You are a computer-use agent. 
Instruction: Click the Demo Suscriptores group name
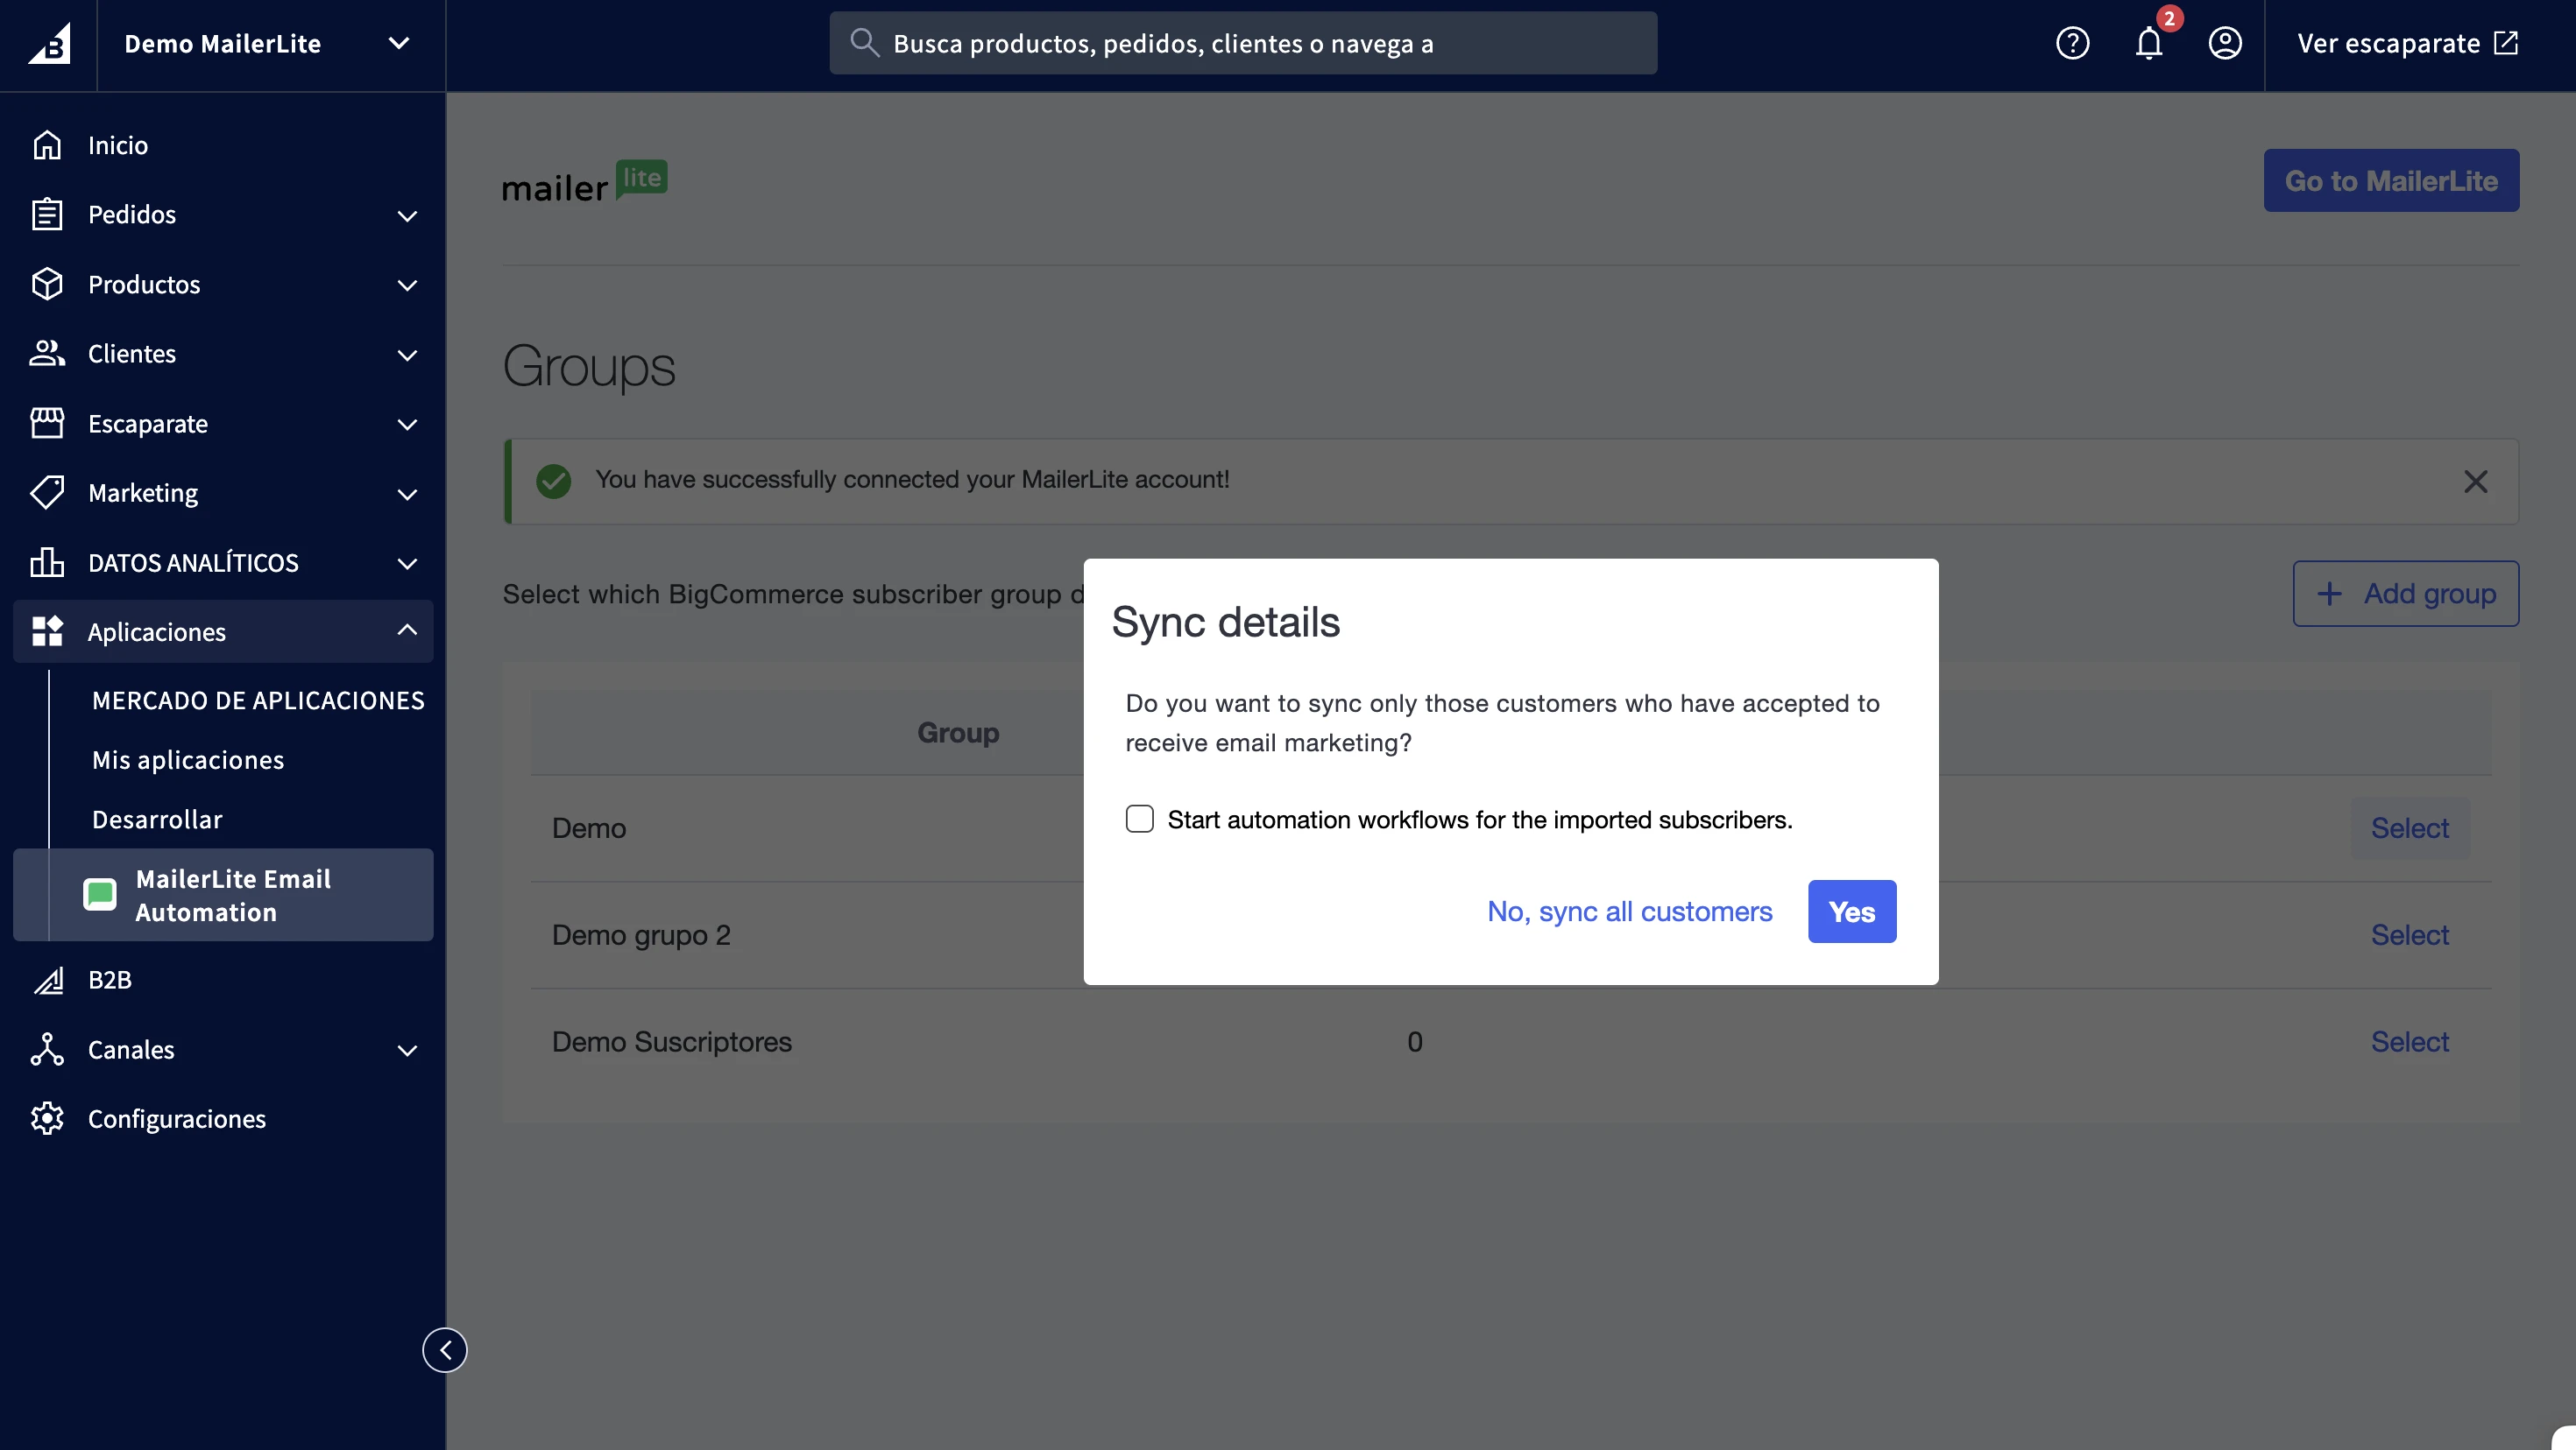pyautogui.click(x=671, y=1042)
